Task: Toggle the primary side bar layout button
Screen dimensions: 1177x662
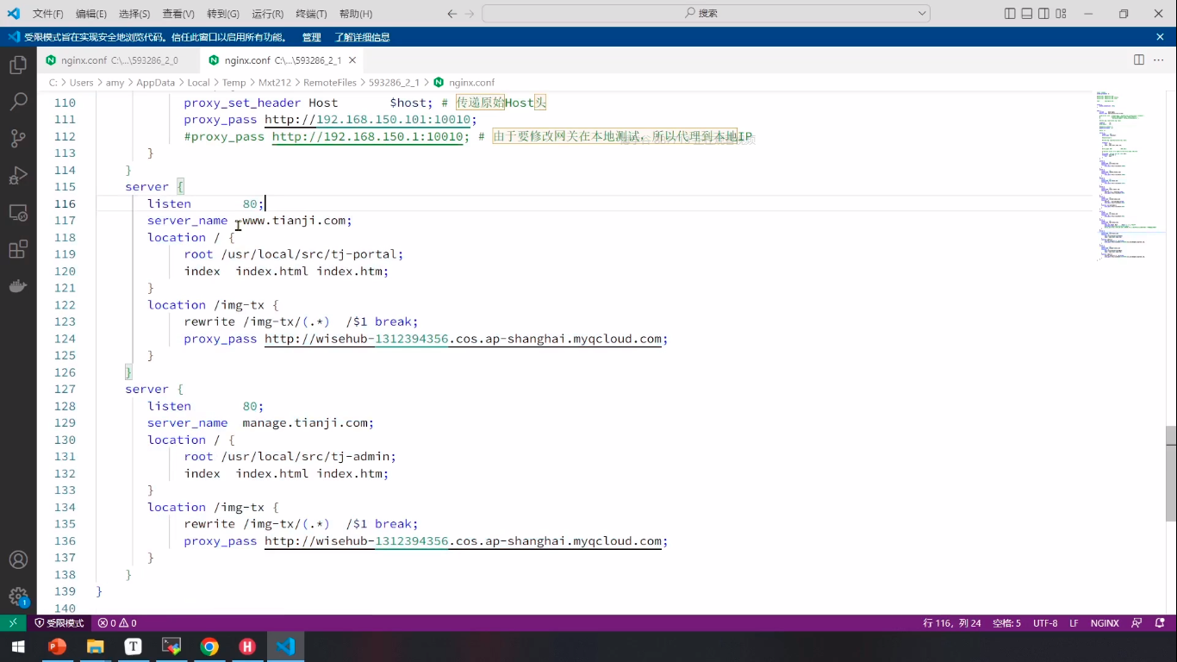Action: click(x=1011, y=14)
